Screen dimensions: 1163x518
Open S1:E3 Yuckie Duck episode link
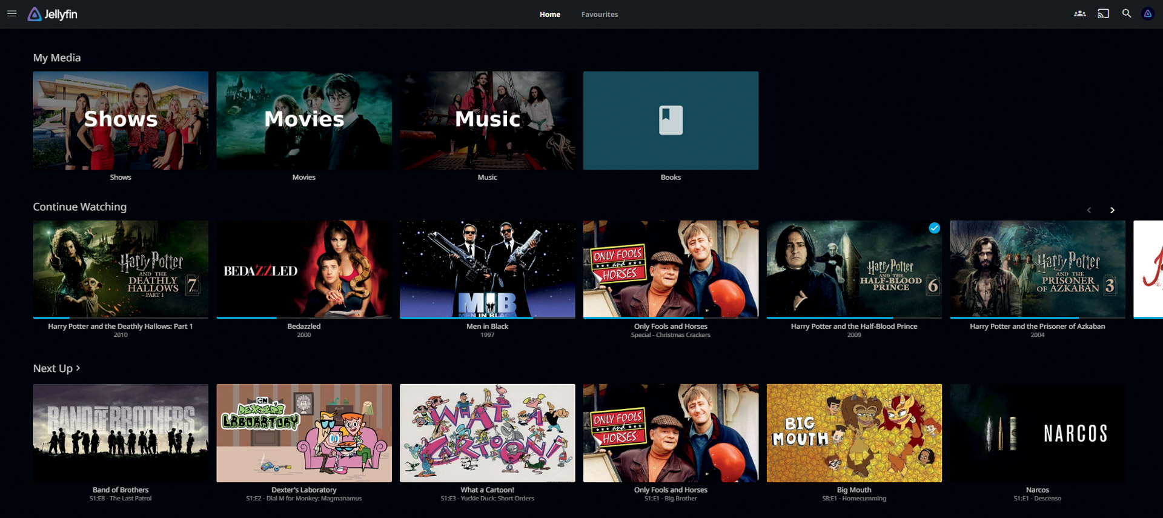(488, 499)
